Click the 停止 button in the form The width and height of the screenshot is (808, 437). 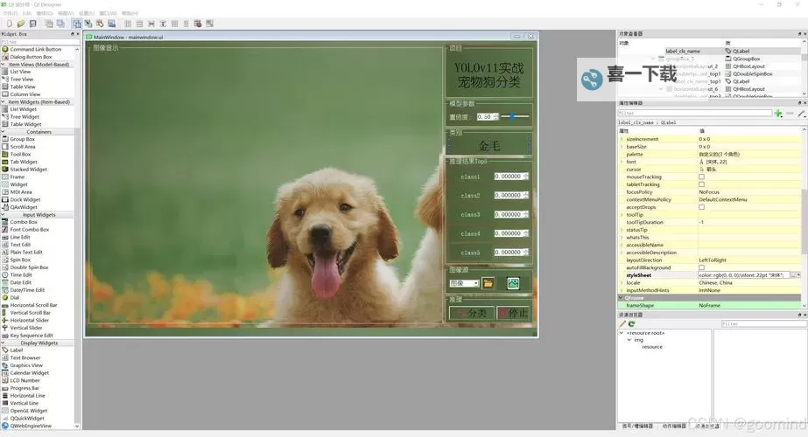pos(513,313)
